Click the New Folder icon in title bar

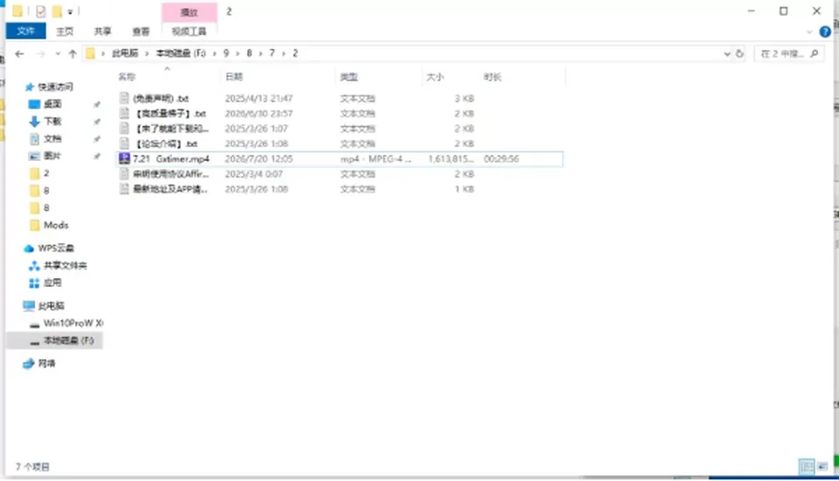point(58,11)
